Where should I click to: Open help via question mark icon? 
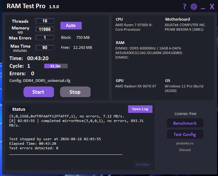click(x=184, y=6)
